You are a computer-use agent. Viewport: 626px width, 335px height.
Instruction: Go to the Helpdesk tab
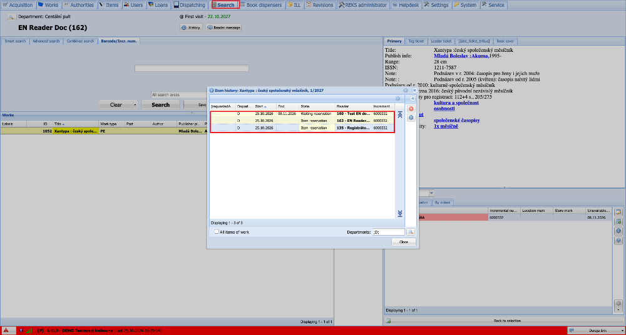click(406, 5)
